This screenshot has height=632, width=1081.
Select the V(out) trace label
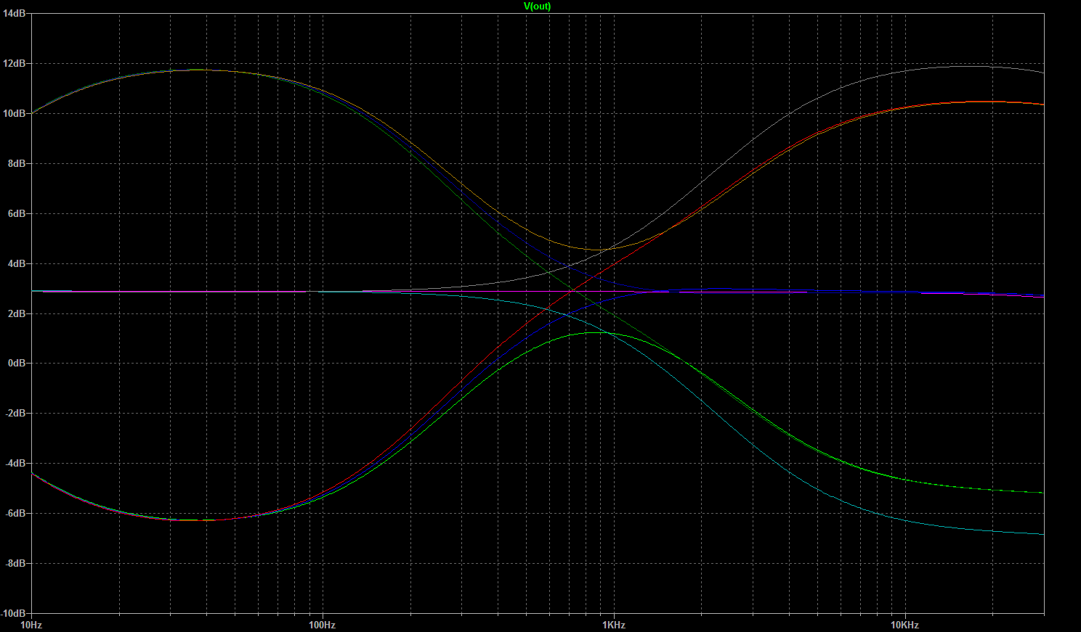(x=538, y=7)
